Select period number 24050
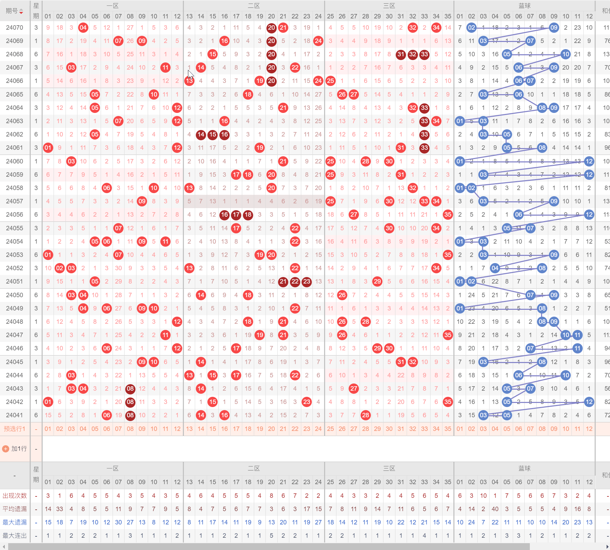Viewport: 610px width, 550px height. 15,295
